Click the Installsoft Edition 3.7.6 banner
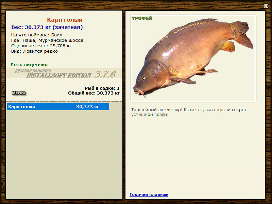This screenshot has height=204, width=272. point(64,73)
